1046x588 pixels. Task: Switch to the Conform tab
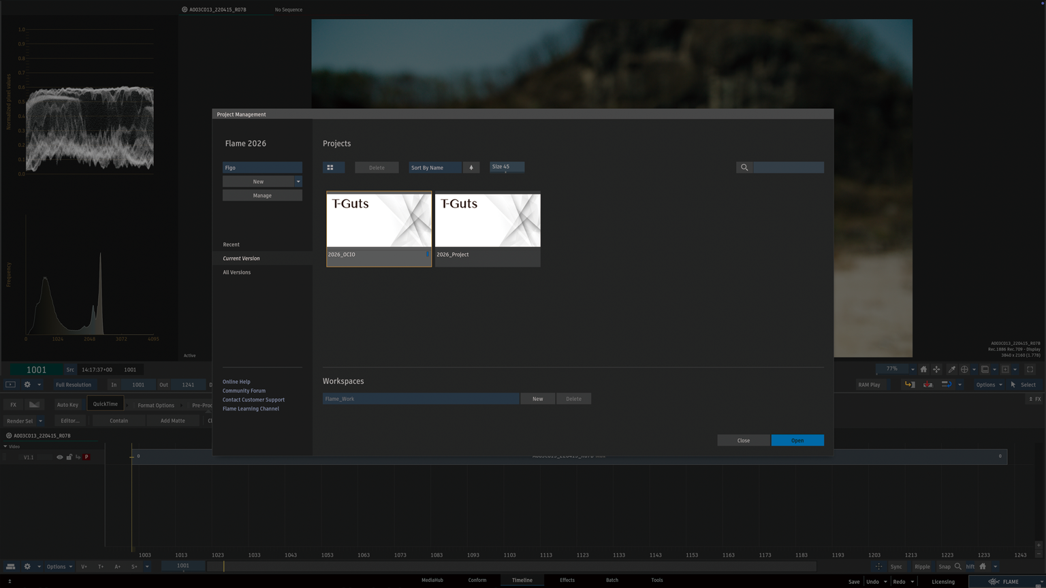point(477,581)
